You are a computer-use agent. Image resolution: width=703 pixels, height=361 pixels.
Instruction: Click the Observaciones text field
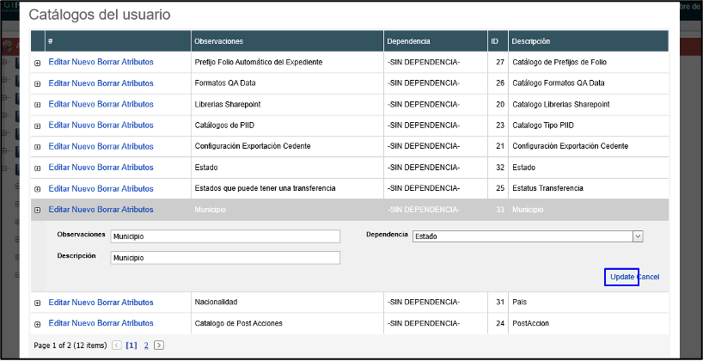click(x=225, y=236)
